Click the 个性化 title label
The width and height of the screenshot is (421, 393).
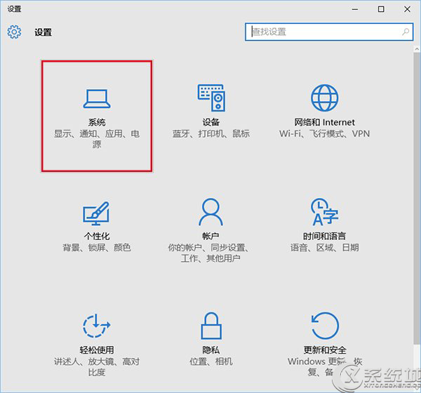point(97,236)
